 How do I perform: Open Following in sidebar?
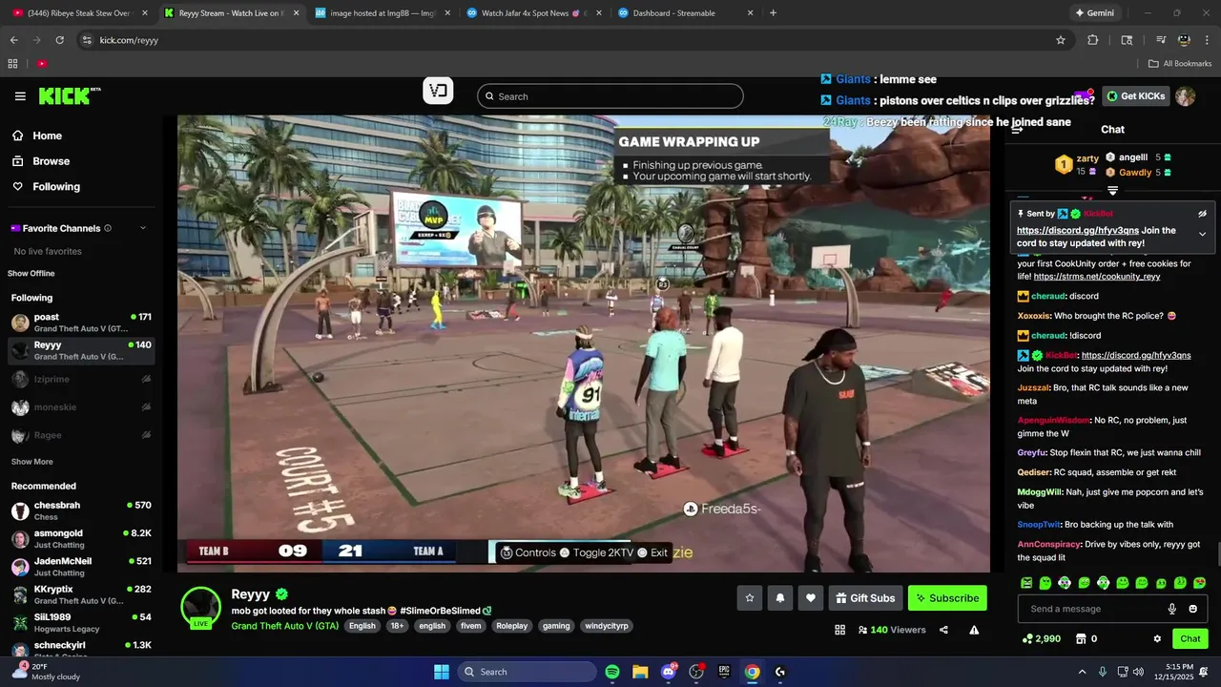47,187
